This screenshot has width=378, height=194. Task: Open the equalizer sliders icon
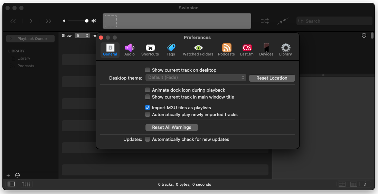pyautogui.click(x=26, y=184)
